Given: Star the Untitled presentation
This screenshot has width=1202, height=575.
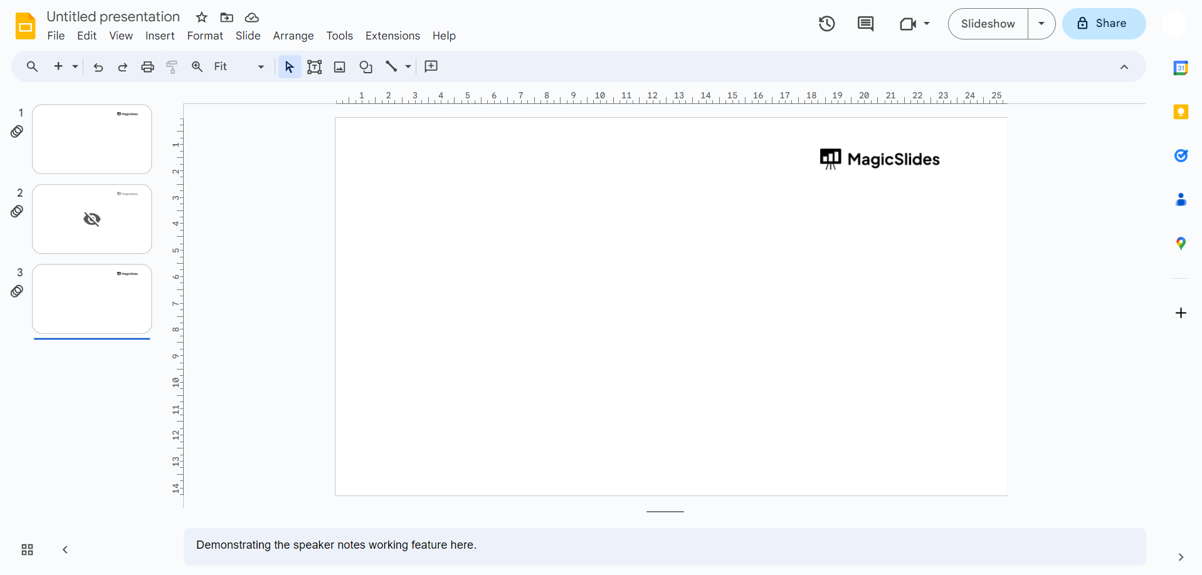Looking at the screenshot, I should pyautogui.click(x=201, y=17).
